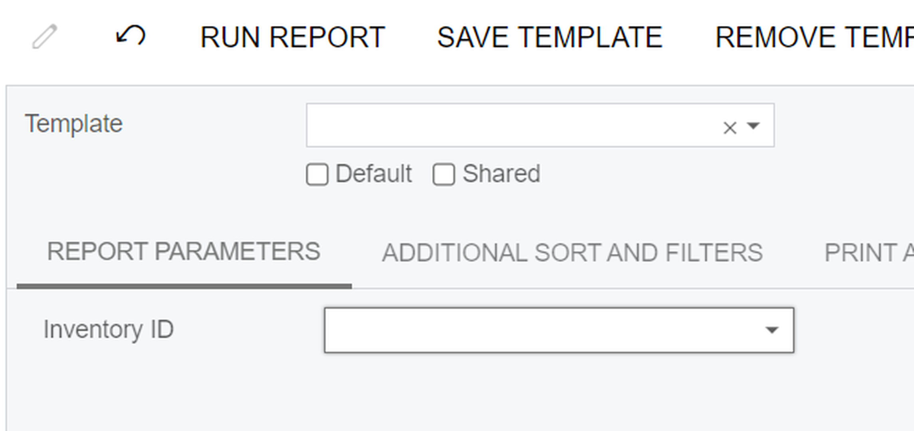Click the Shared checkbox label text
Viewport: 914px width, 431px height.
[501, 174]
